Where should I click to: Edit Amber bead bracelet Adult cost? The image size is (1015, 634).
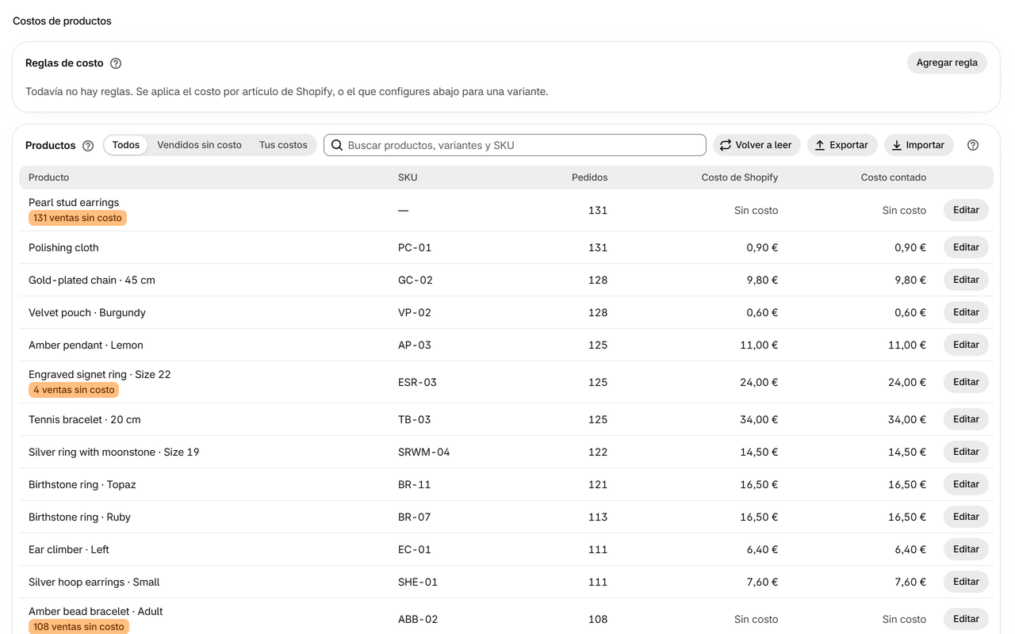tap(966, 619)
